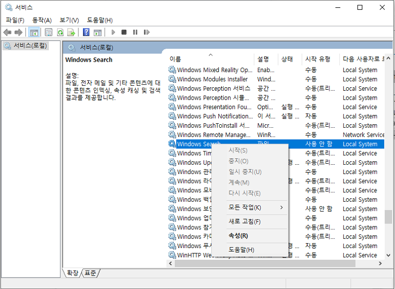Screen dimensions: 395x289
Task: Click the back arrow toolbar icon
Action: (x=7, y=33)
